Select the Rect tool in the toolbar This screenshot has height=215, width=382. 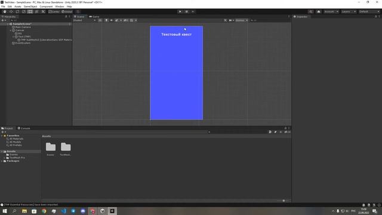tap(30, 11)
